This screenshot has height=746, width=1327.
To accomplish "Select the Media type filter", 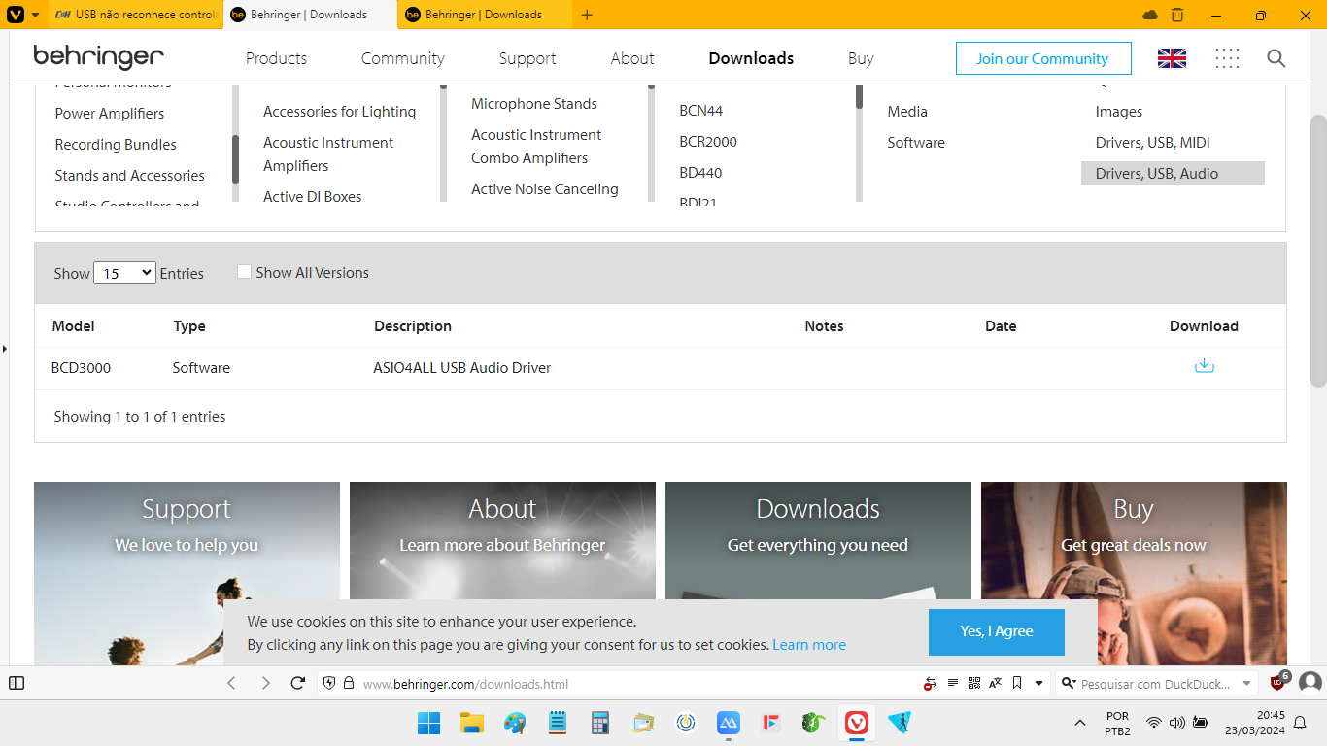I will click(907, 111).
